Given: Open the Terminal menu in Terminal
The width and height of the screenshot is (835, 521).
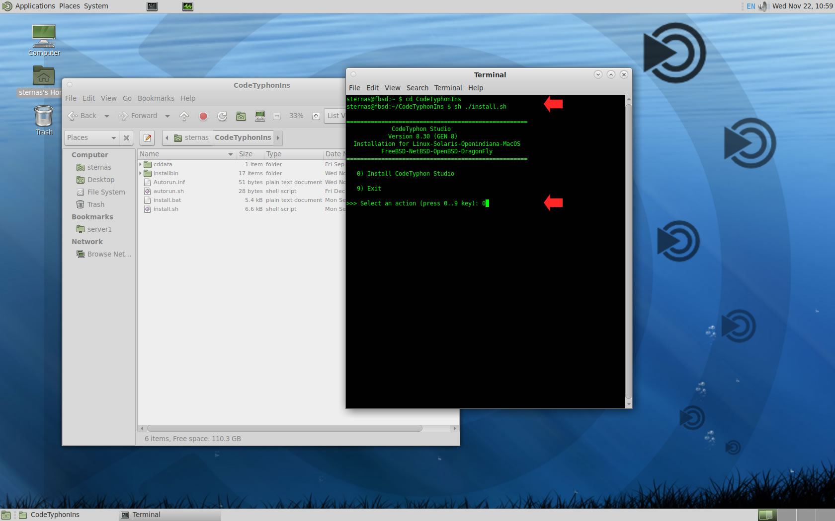Looking at the screenshot, I should [448, 88].
